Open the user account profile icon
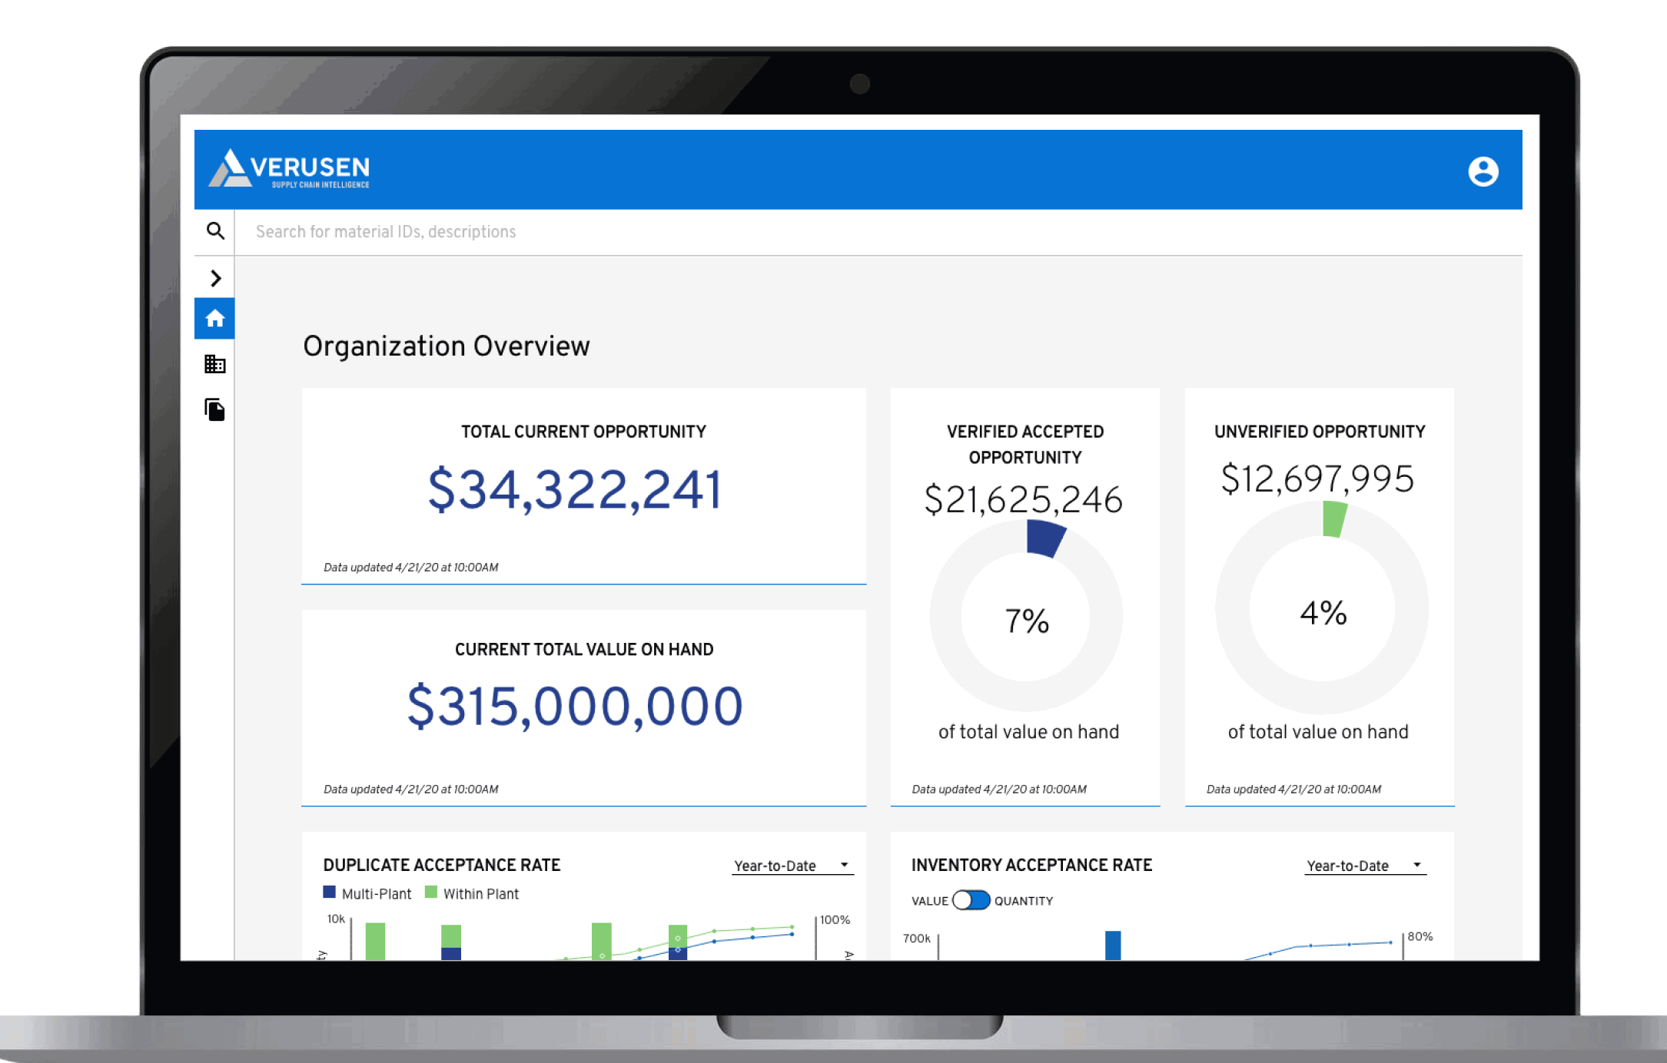This screenshot has width=1667, height=1063. (1483, 171)
